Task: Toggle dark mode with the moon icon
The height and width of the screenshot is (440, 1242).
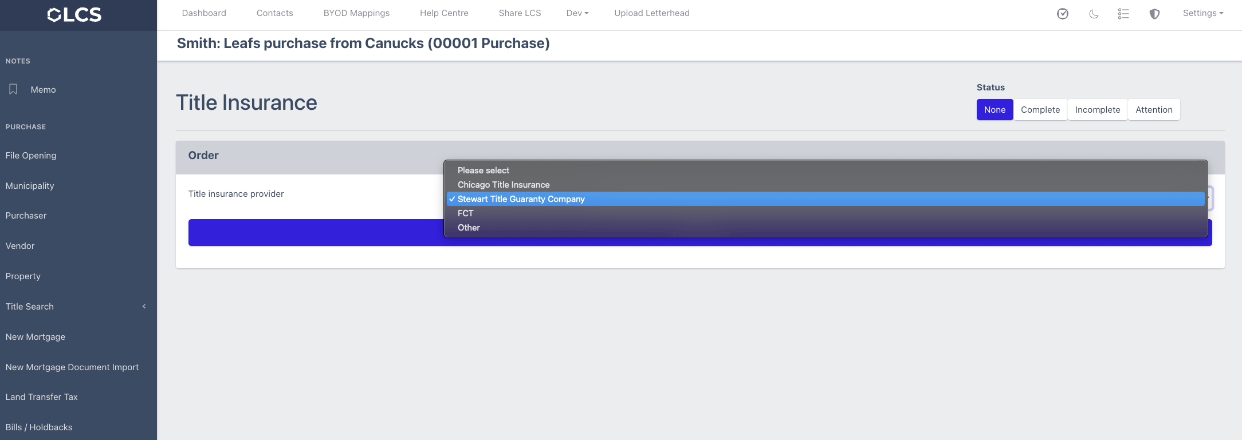Action: [x=1094, y=14]
